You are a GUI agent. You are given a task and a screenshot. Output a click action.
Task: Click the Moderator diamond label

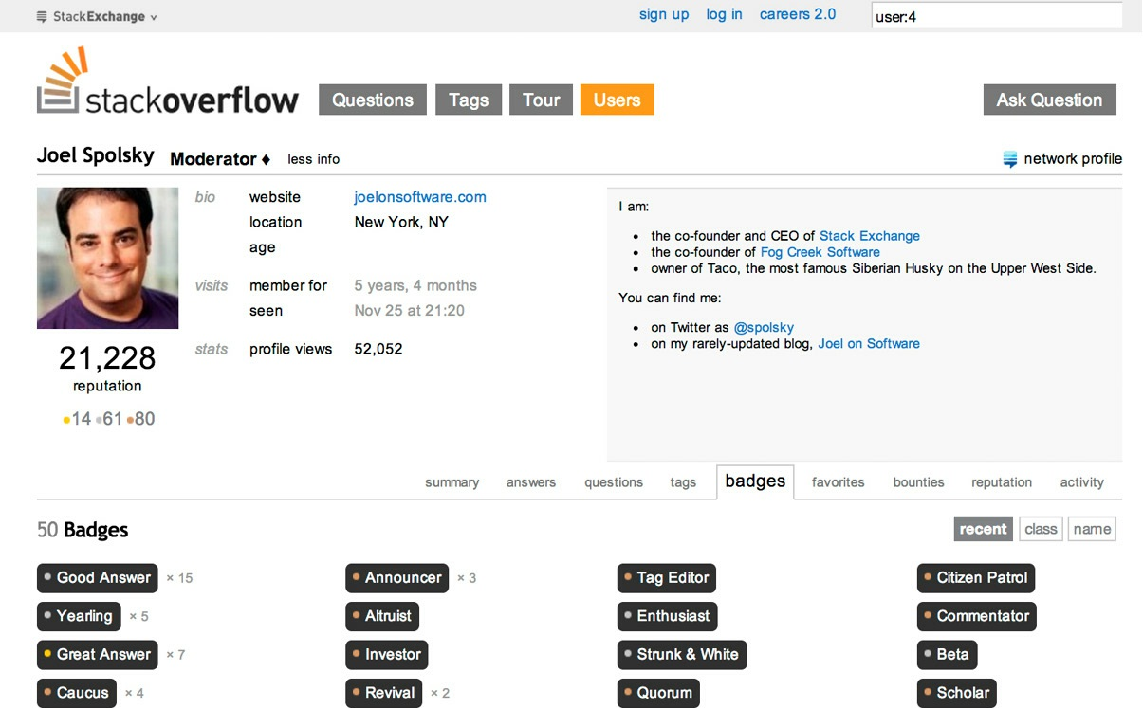(220, 159)
